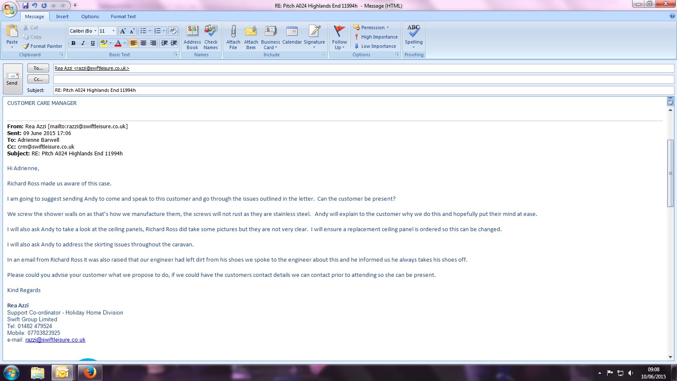This screenshot has width=677, height=381.
Task: Click the To... recipients button
Action: [x=38, y=68]
